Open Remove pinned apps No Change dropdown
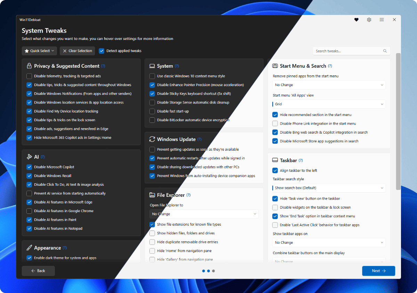The width and height of the screenshot is (417, 293). (329, 85)
